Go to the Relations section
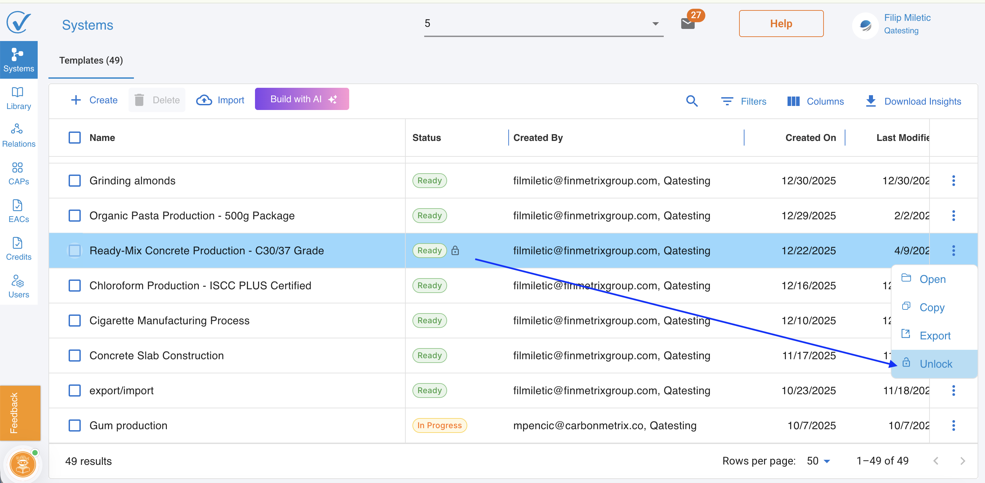This screenshot has width=985, height=483. [x=18, y=135]
